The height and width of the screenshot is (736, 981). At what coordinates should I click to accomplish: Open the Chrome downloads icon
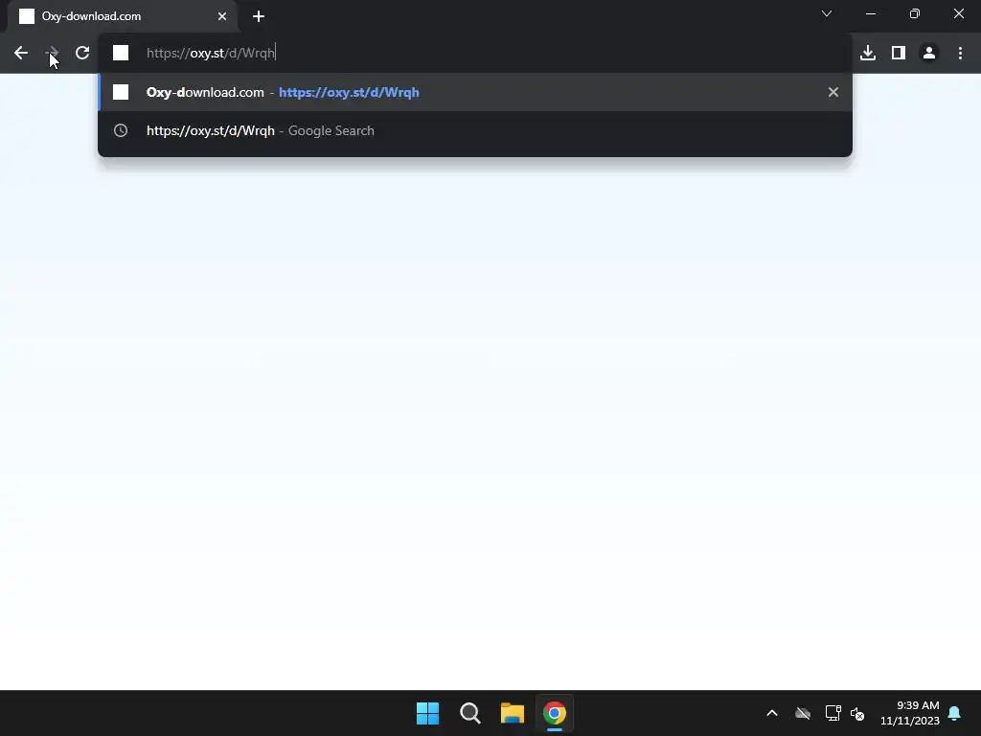[868, 54]
